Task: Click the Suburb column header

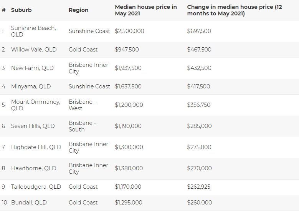Action: point(21,10)
